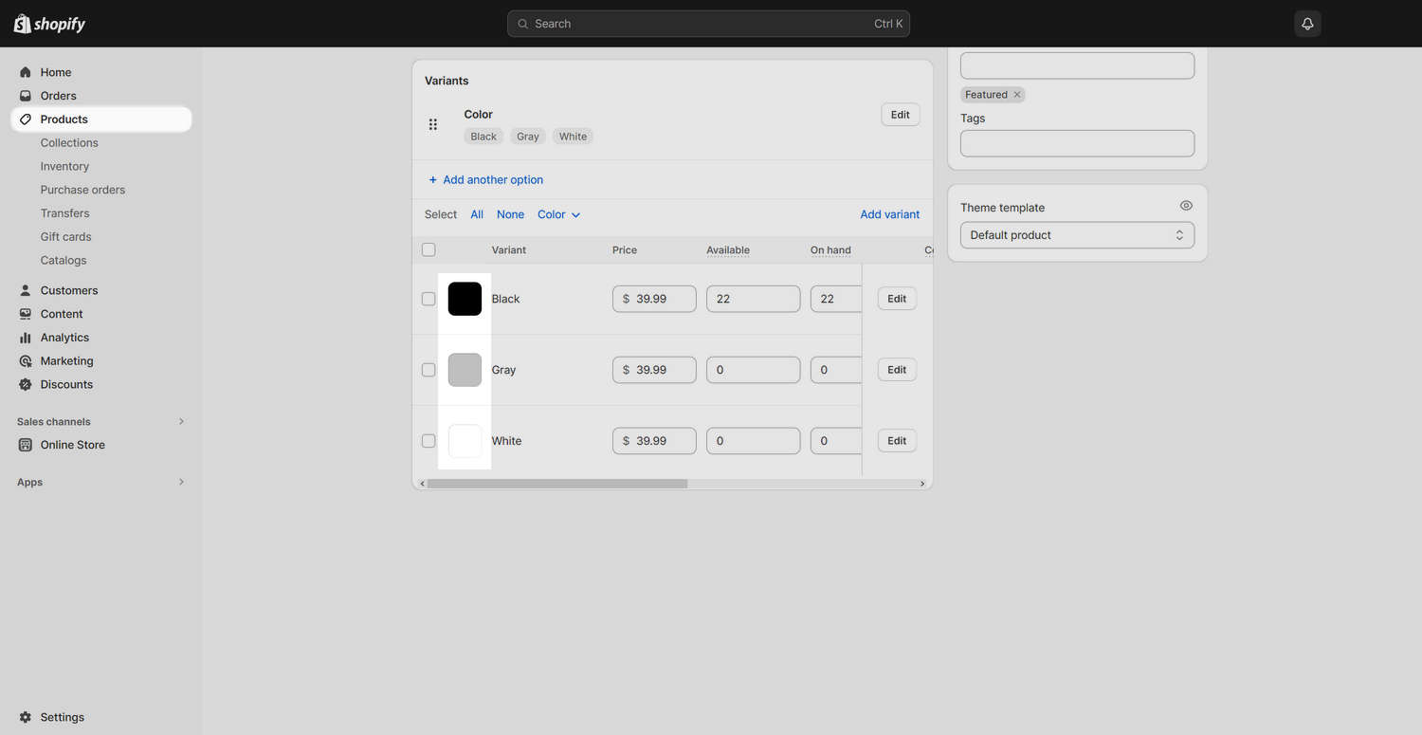Click the Gray variant Available field

753,370
